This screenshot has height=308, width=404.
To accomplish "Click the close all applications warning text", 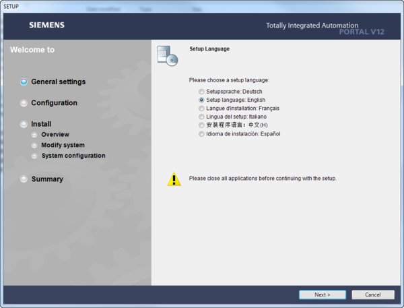I will click(x=263, y=178).
